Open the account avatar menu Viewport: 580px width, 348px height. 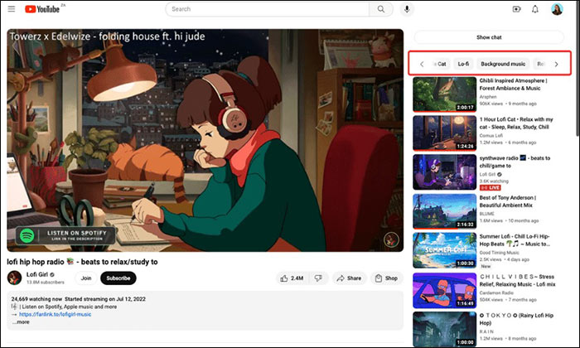pyautogui.click(x=557, y=9)
